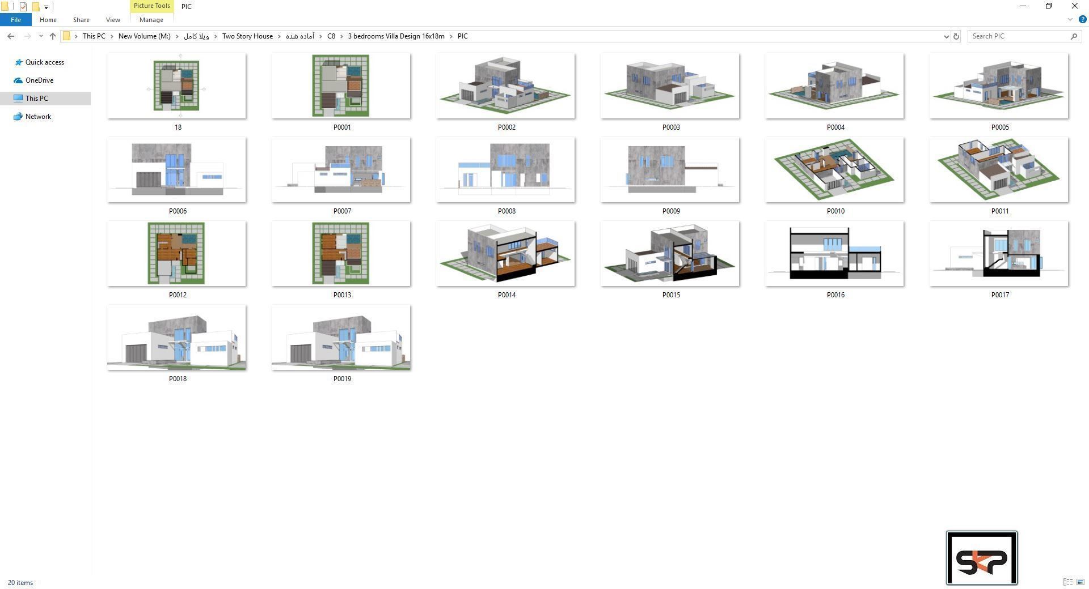Click the folder icon in the address bar
Viewport: 1089px width, 589px height.
tap(66, 36)
